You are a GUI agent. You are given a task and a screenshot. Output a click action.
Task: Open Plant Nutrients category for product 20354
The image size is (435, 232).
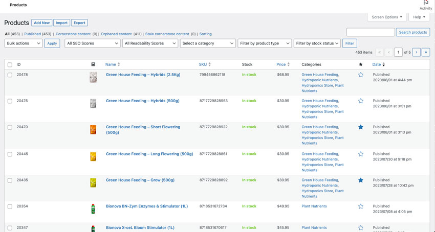coord(314,206)
